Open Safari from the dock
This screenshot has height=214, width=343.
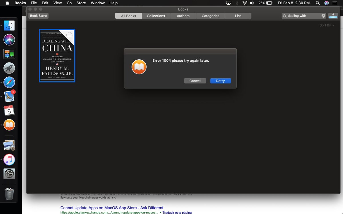tap(9, 82)
